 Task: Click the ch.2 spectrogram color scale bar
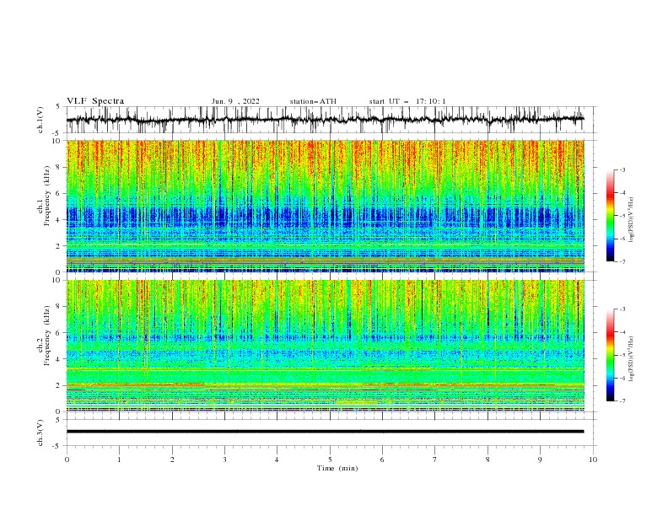[x=611, y=355]
